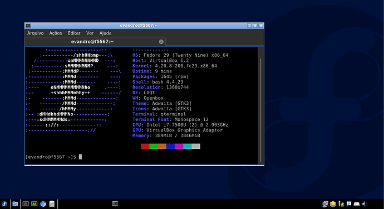The height and width of the screenshot is (209, 384).
Task: Click the 'Icons: Adwaita [GTK3]' line
Action: 162,109
